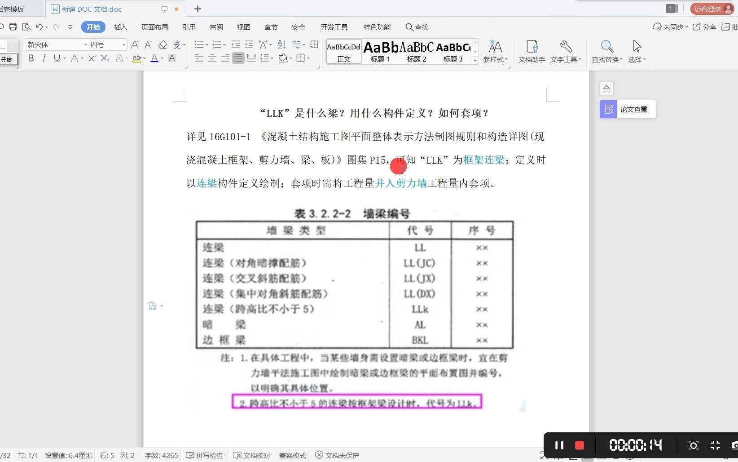The image size is (738, 462).
Task: Pick font color A swatch
Action: [x=154, y=58]
